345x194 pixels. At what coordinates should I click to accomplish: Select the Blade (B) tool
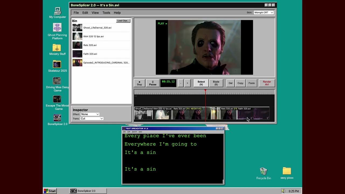216,83
